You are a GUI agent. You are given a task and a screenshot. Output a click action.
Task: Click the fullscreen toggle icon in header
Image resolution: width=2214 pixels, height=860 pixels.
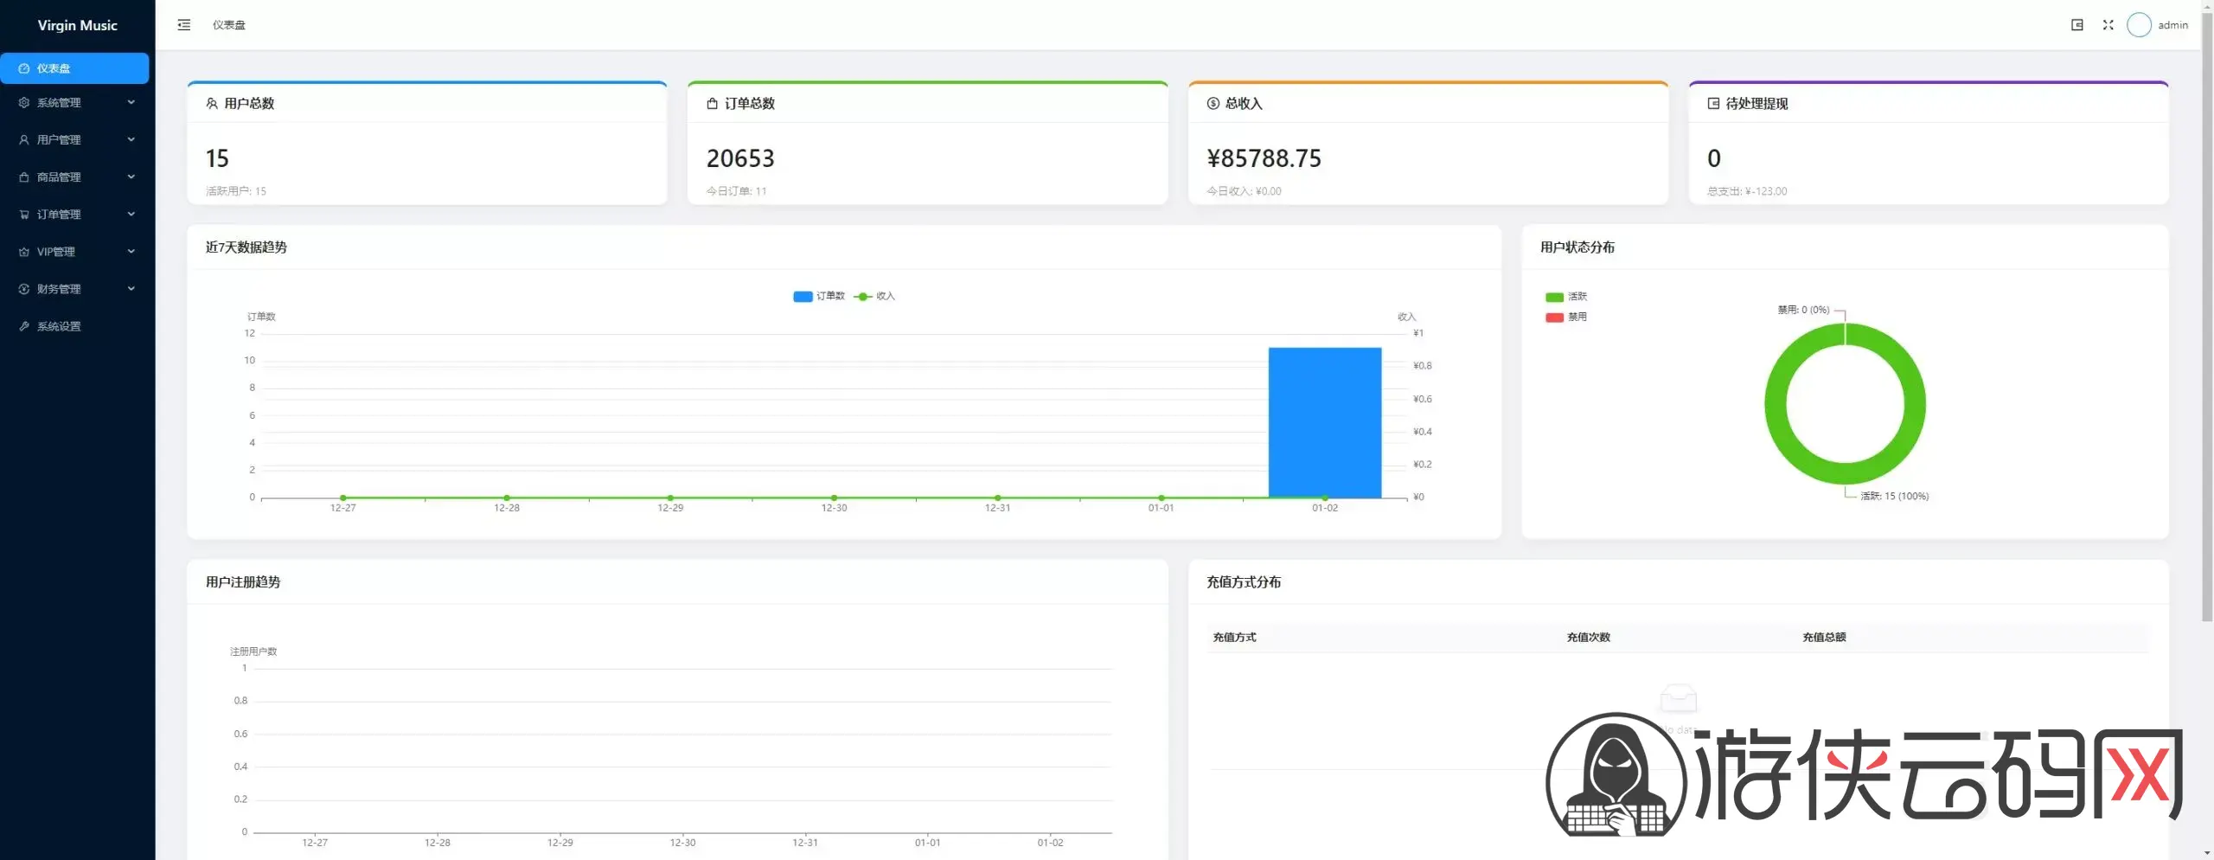click(x=2108, y=25)
